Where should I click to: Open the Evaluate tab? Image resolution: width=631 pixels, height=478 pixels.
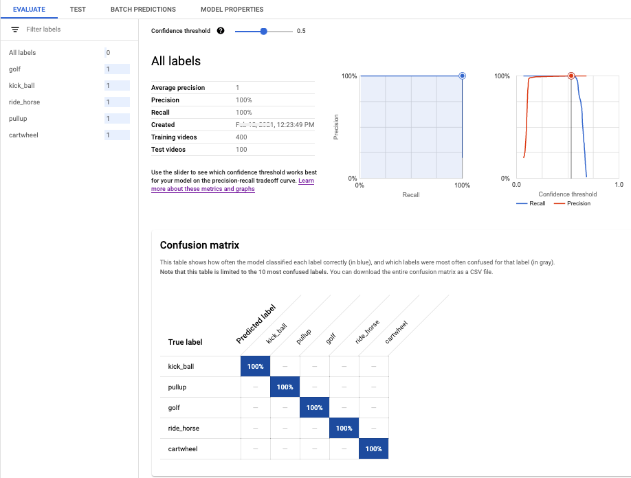click(29, 9)
